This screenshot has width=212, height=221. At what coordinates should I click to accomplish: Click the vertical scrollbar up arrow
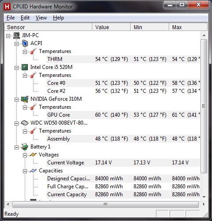204,35
